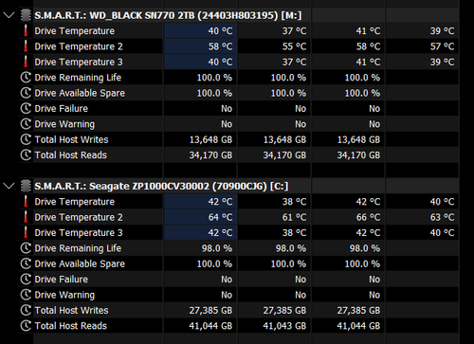Collapse the WD_BLACK SN770 S.M.A.R.T. group
This screenshot has height=344, width=474.
9,15
